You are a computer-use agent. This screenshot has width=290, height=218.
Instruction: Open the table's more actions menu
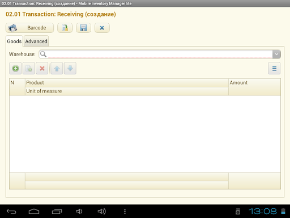click(274, 68)
